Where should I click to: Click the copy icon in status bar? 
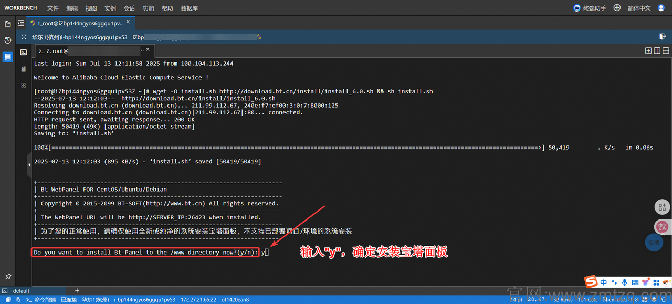8,300
